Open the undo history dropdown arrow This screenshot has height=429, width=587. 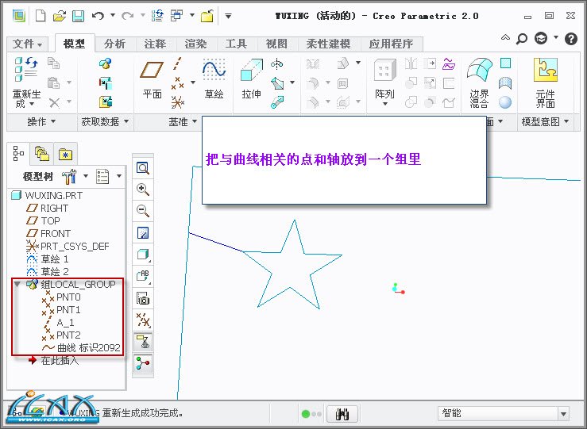113,15
